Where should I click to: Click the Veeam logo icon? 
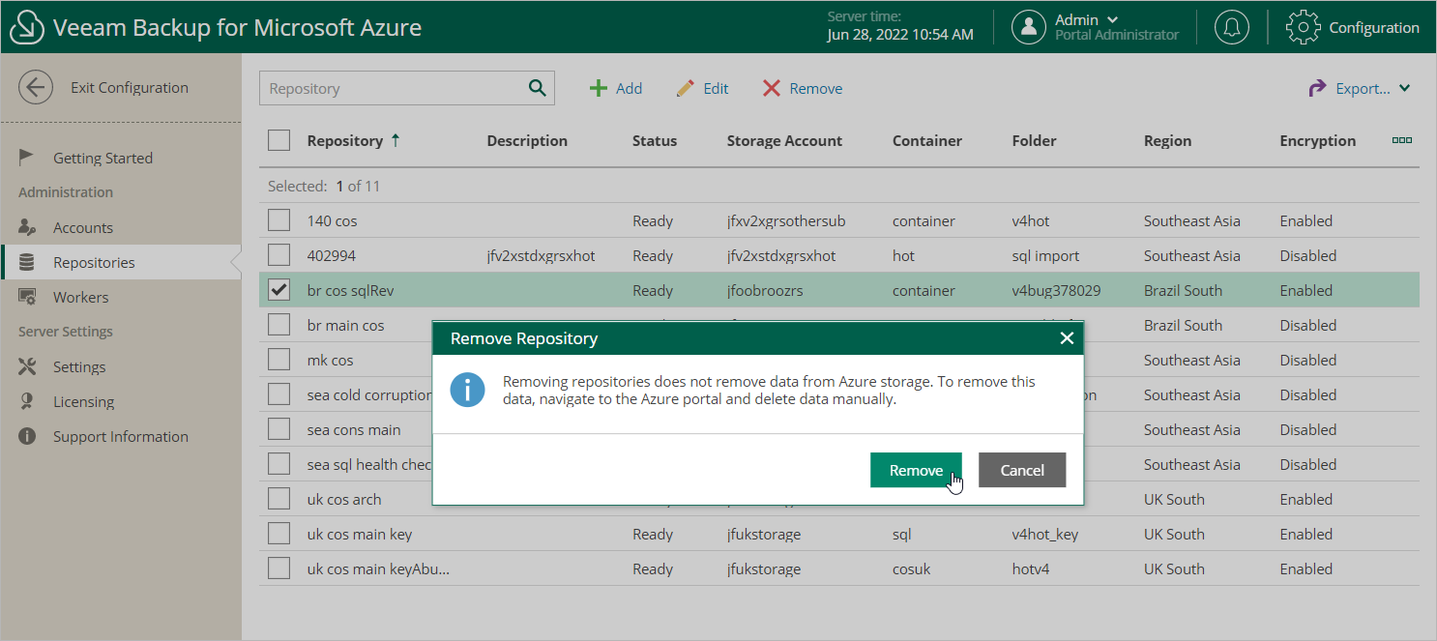click(28, 27)
